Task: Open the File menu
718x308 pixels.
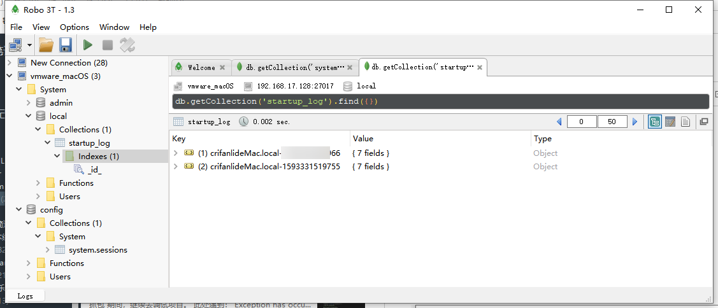Action: click(16, 27)
